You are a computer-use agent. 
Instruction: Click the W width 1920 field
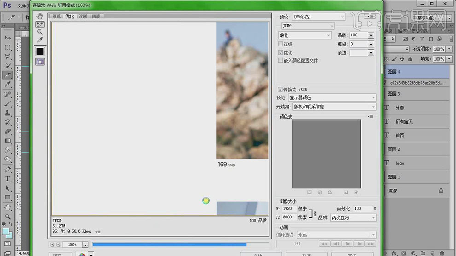pos(289,209)
